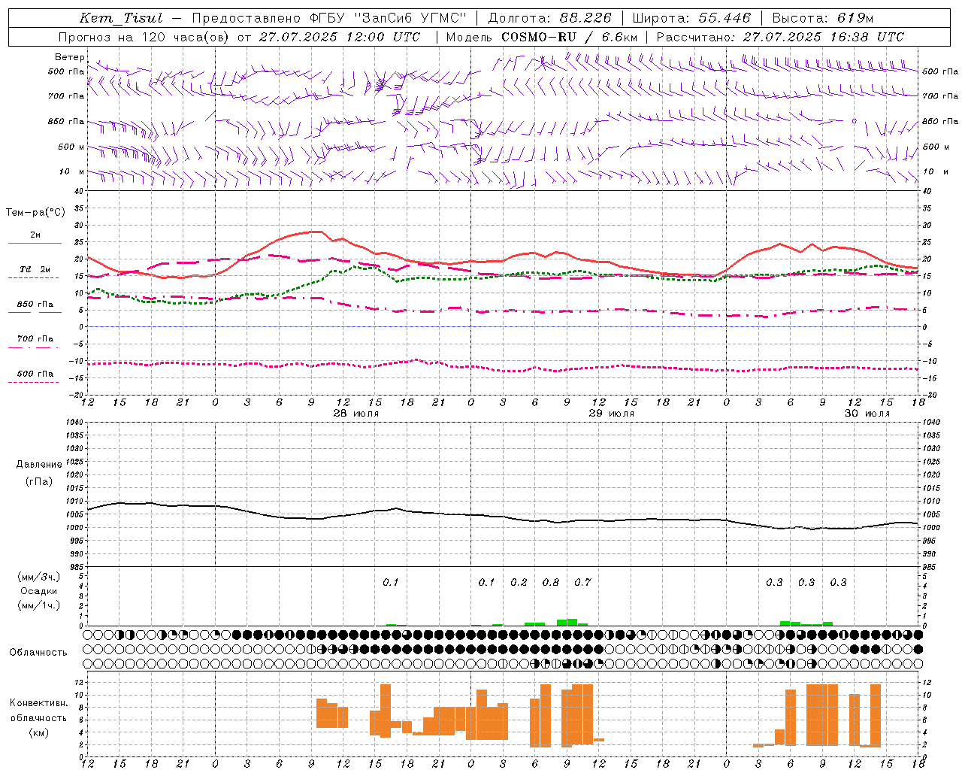The height and width of the screenshot is (770, 962).
Task: Click the Давление pressure panel label
Action: click(x=39, y=465)
